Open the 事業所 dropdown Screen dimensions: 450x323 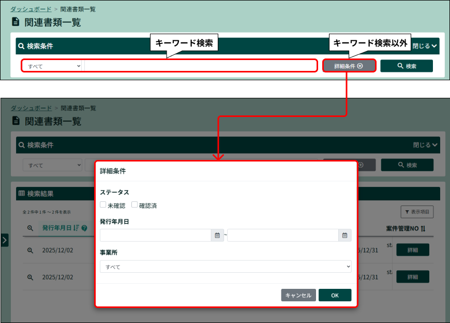[x=226, y=267]
